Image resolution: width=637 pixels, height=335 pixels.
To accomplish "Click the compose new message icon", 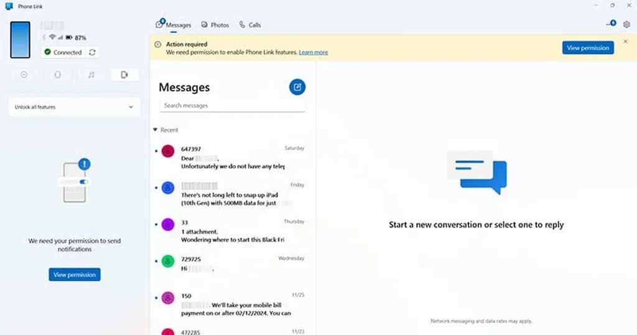I will pos(297,87).
